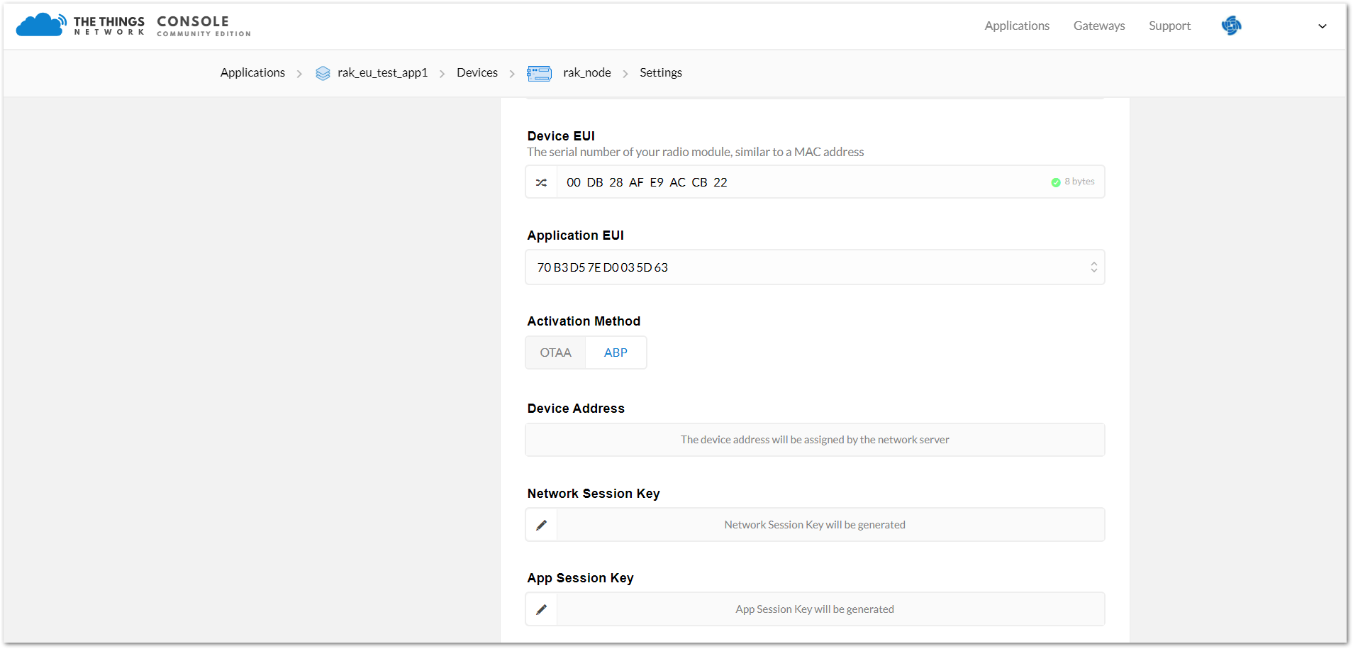Click the user profile avatar icon
The image size is (1353, 649).
coord(1231,26)
